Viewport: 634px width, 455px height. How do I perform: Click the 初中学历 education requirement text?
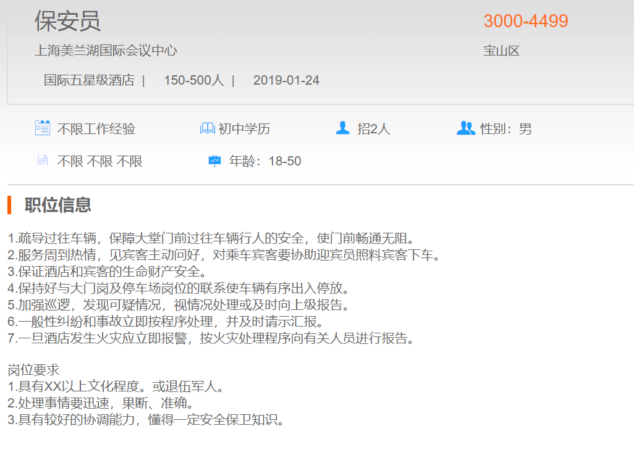tap(244, 129)
